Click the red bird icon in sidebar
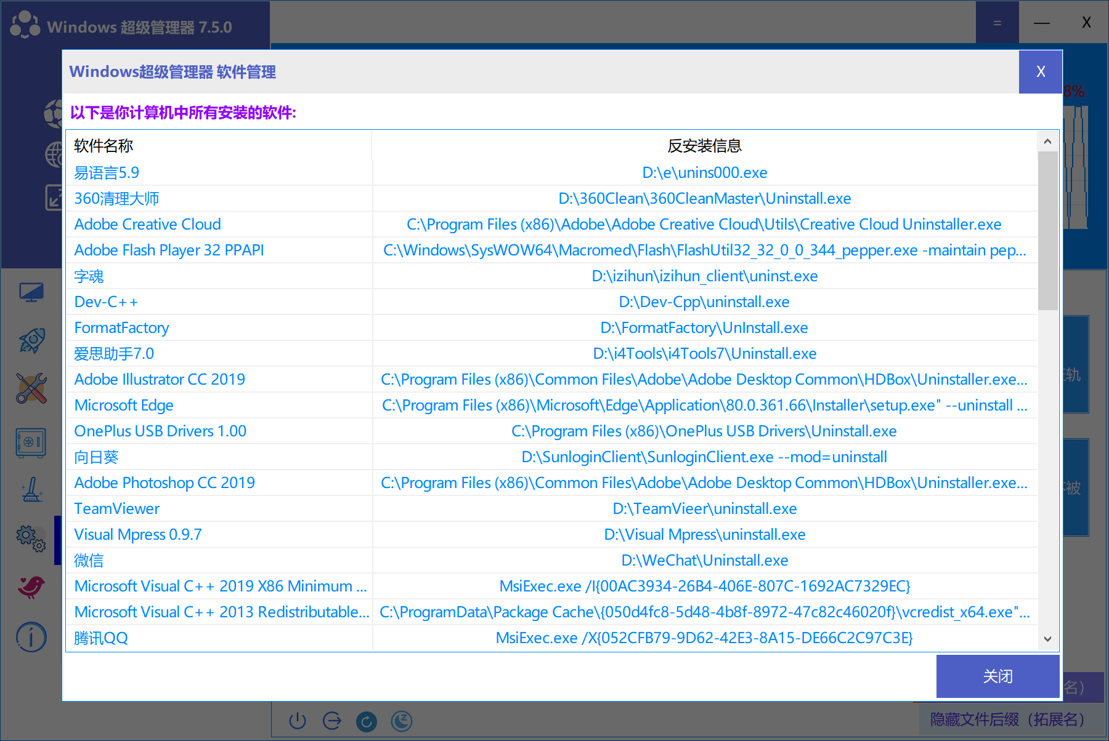 31,587
